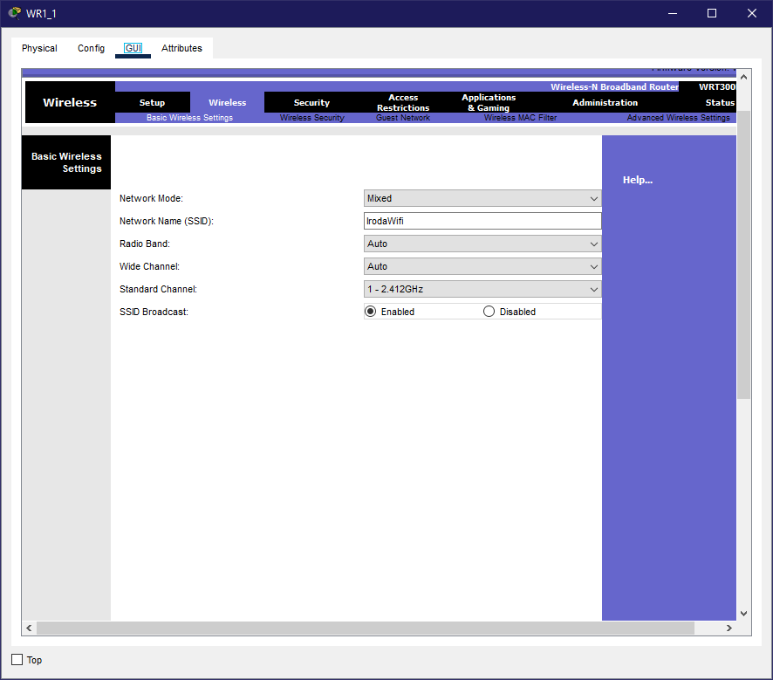
Task: Open the Security menu in router GUI
Action: pos(311,103)
